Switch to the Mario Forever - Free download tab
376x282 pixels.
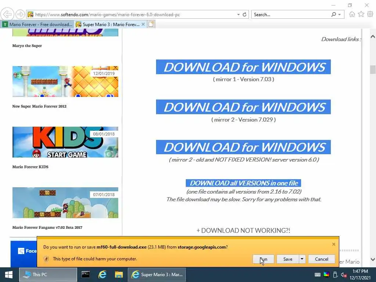37,25
